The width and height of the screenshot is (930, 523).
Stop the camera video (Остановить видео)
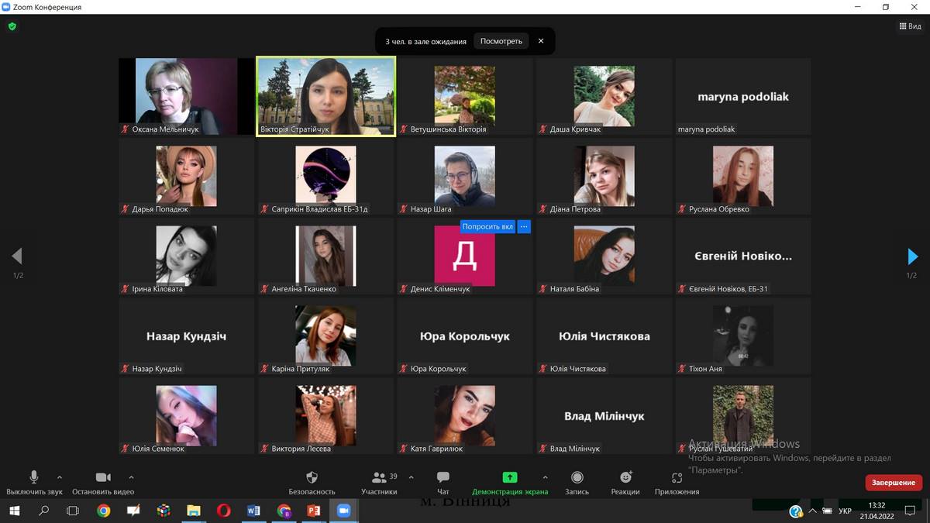tap(103, 477)
